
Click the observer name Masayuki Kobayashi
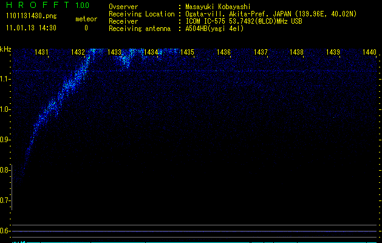point(218,7)
